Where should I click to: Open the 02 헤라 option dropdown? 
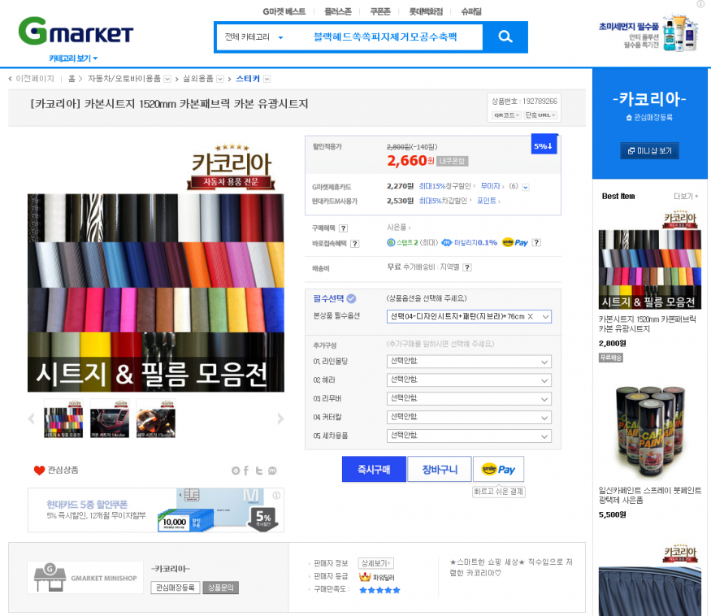(x=469, y=380)
